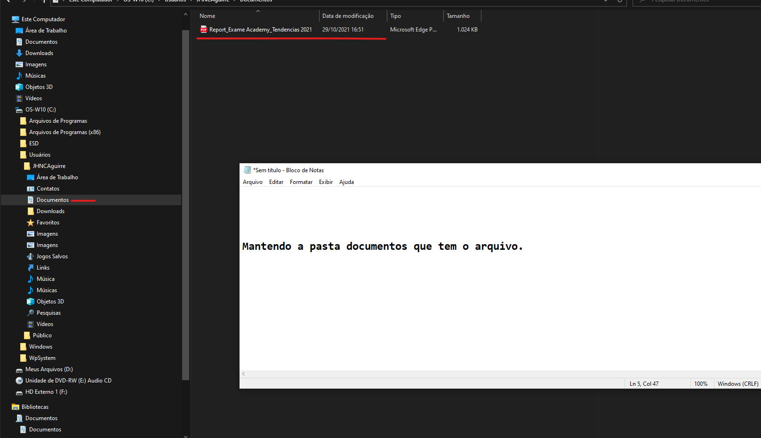Click the Vídeos icon under JHNCAguirre
This screenshot has width=761, height=438.
31,324
